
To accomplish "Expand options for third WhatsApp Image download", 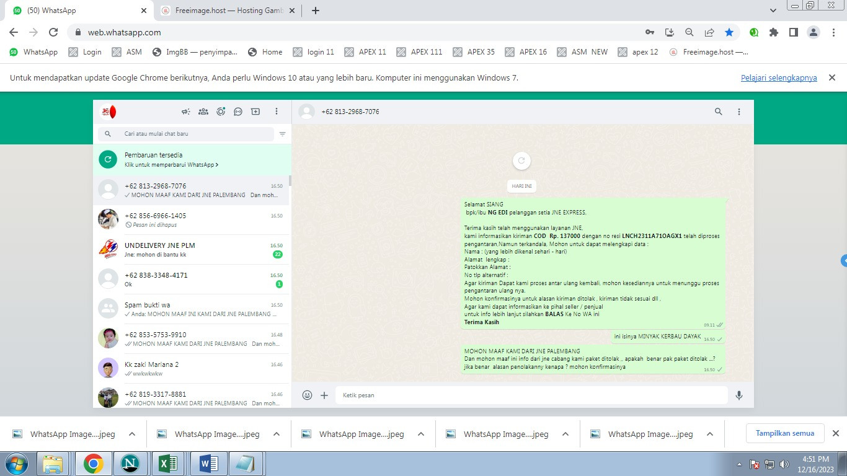I will [x=421, y=434].
